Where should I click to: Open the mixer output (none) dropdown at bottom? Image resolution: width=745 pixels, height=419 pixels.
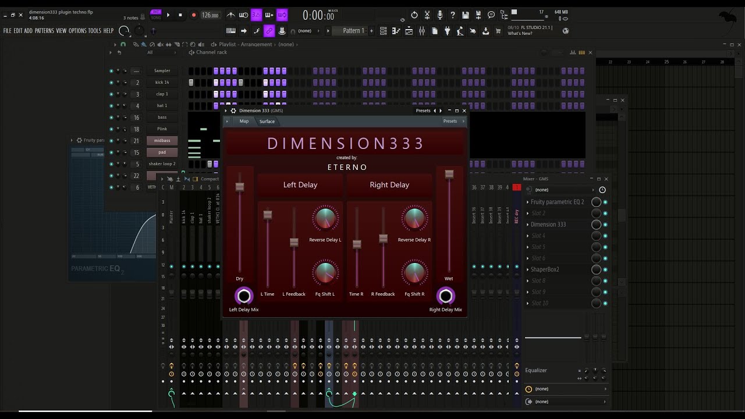click(x=566, y=402)
